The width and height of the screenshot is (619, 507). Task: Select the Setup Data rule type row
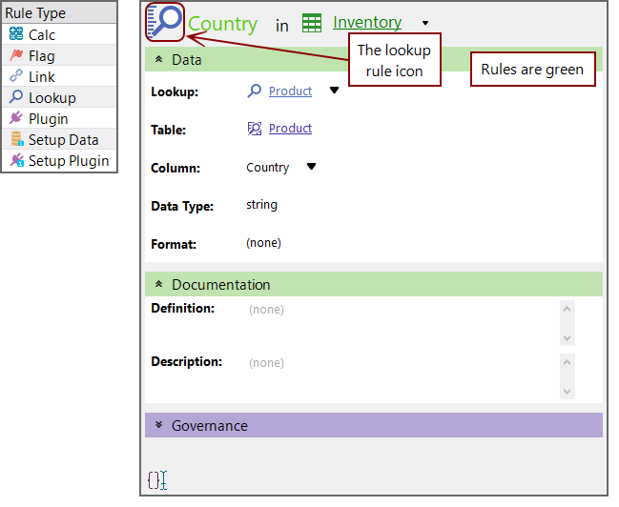click(x=59, y=139)
